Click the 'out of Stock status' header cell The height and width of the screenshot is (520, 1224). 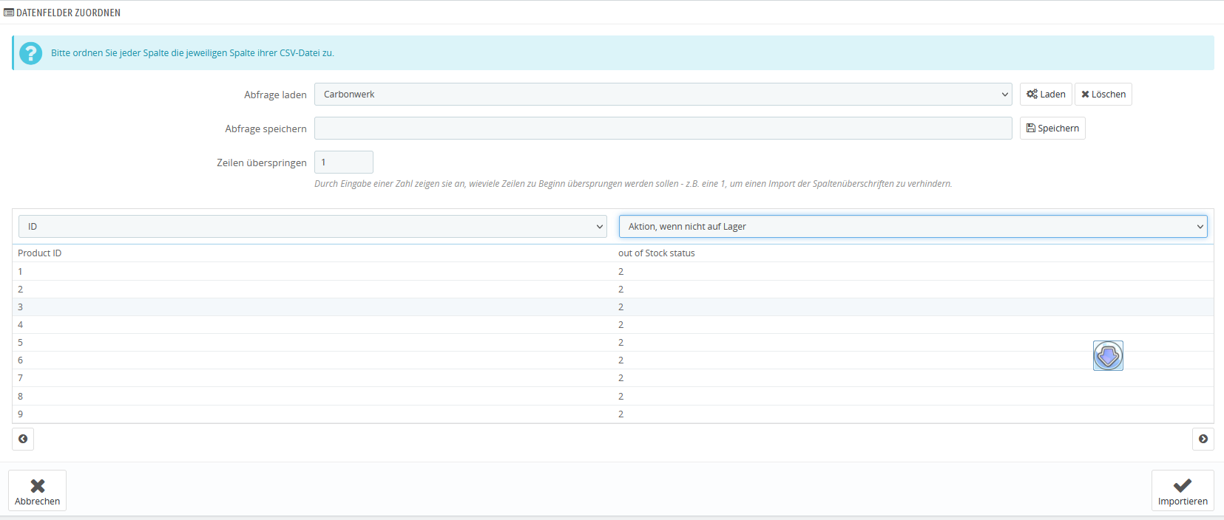[913, 253]
